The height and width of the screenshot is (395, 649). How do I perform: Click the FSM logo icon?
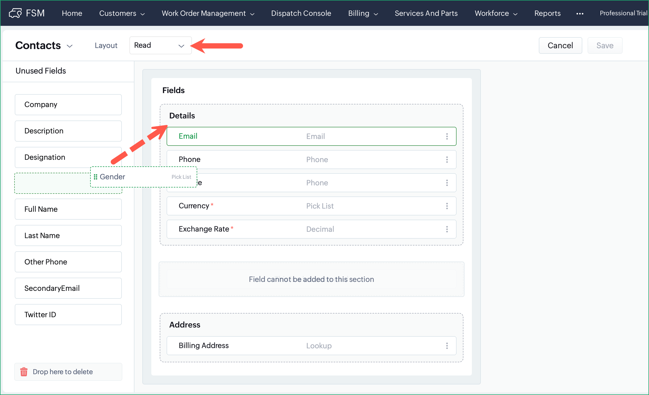[x=15, y=13]
